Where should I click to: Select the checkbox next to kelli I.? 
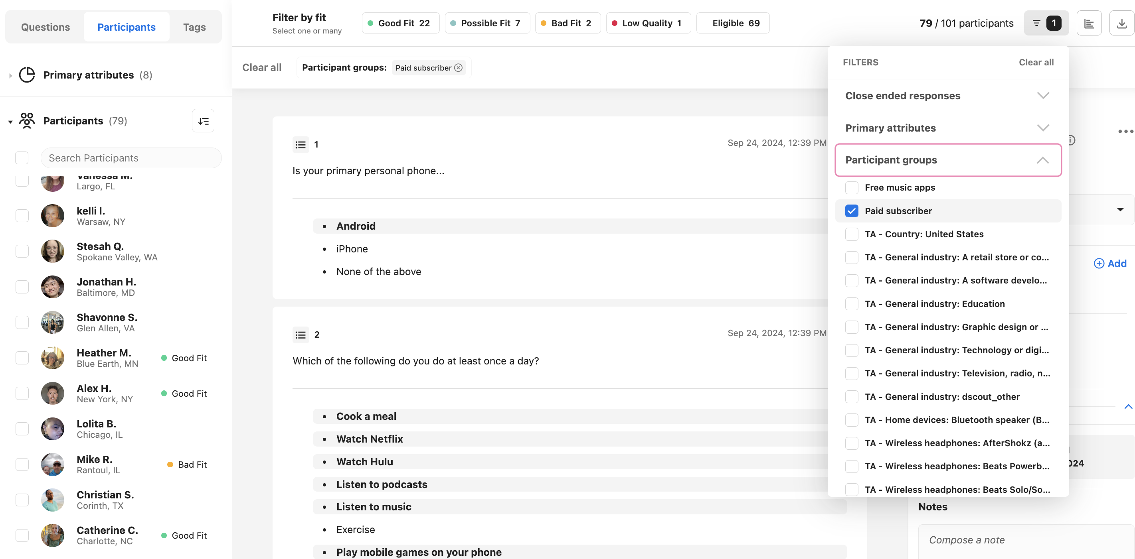22,216
